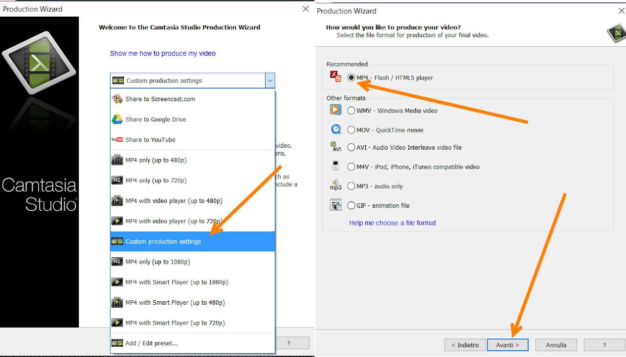Click icon beside MP4 with Smart Player (up to 480p)
This screenshot has height=357, width=626.
tap(117, 302)
